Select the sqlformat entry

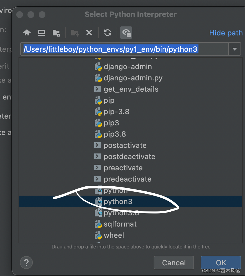120,224
